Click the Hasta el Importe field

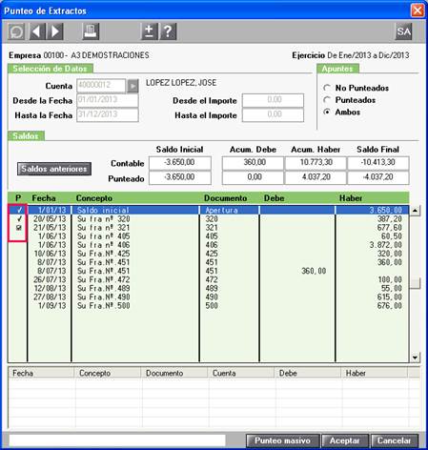[273, 114]
